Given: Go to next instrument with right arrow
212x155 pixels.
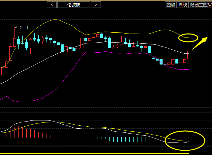Looking at the screenshot, I should point(96,5).
